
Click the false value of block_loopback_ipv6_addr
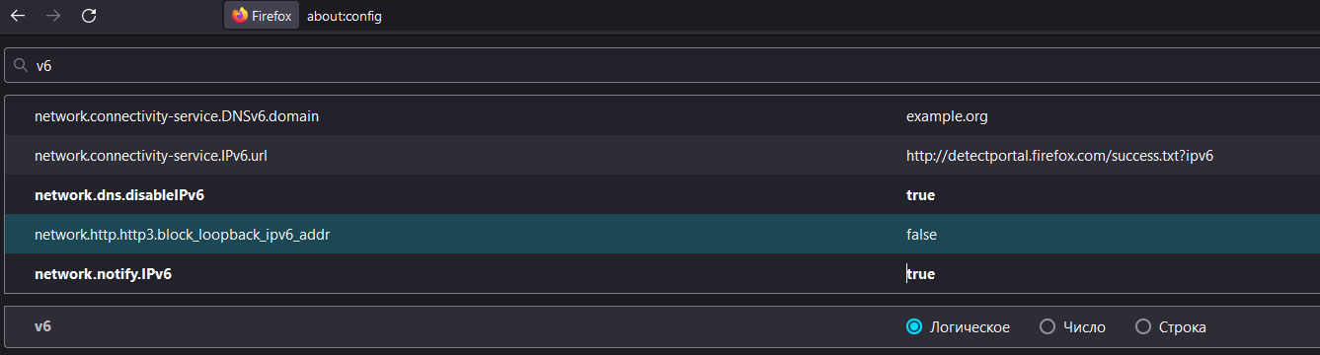click(x=921, y=235)
